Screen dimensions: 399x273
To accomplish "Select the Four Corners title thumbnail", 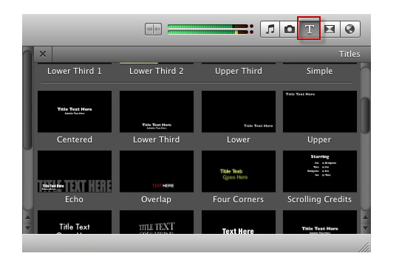I will (239, 171).
